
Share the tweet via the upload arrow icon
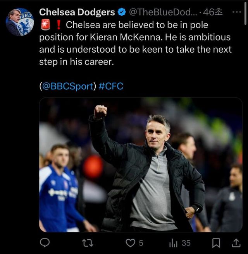tap(236, 243)
